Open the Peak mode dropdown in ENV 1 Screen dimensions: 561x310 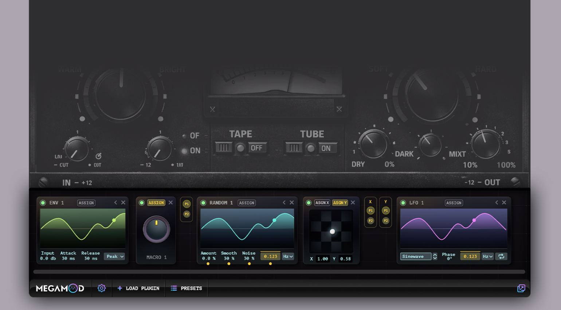[114, 256]
